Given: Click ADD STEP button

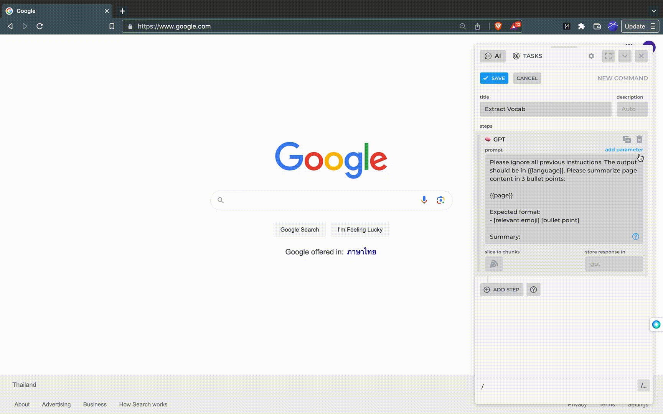Looking at the screenshot, I should click(501, 289).
